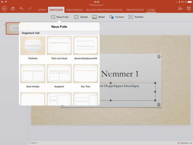Viewport: 193px width, 145px height.
Task: Click the Neue Folie button
Action: pos(59,17)
